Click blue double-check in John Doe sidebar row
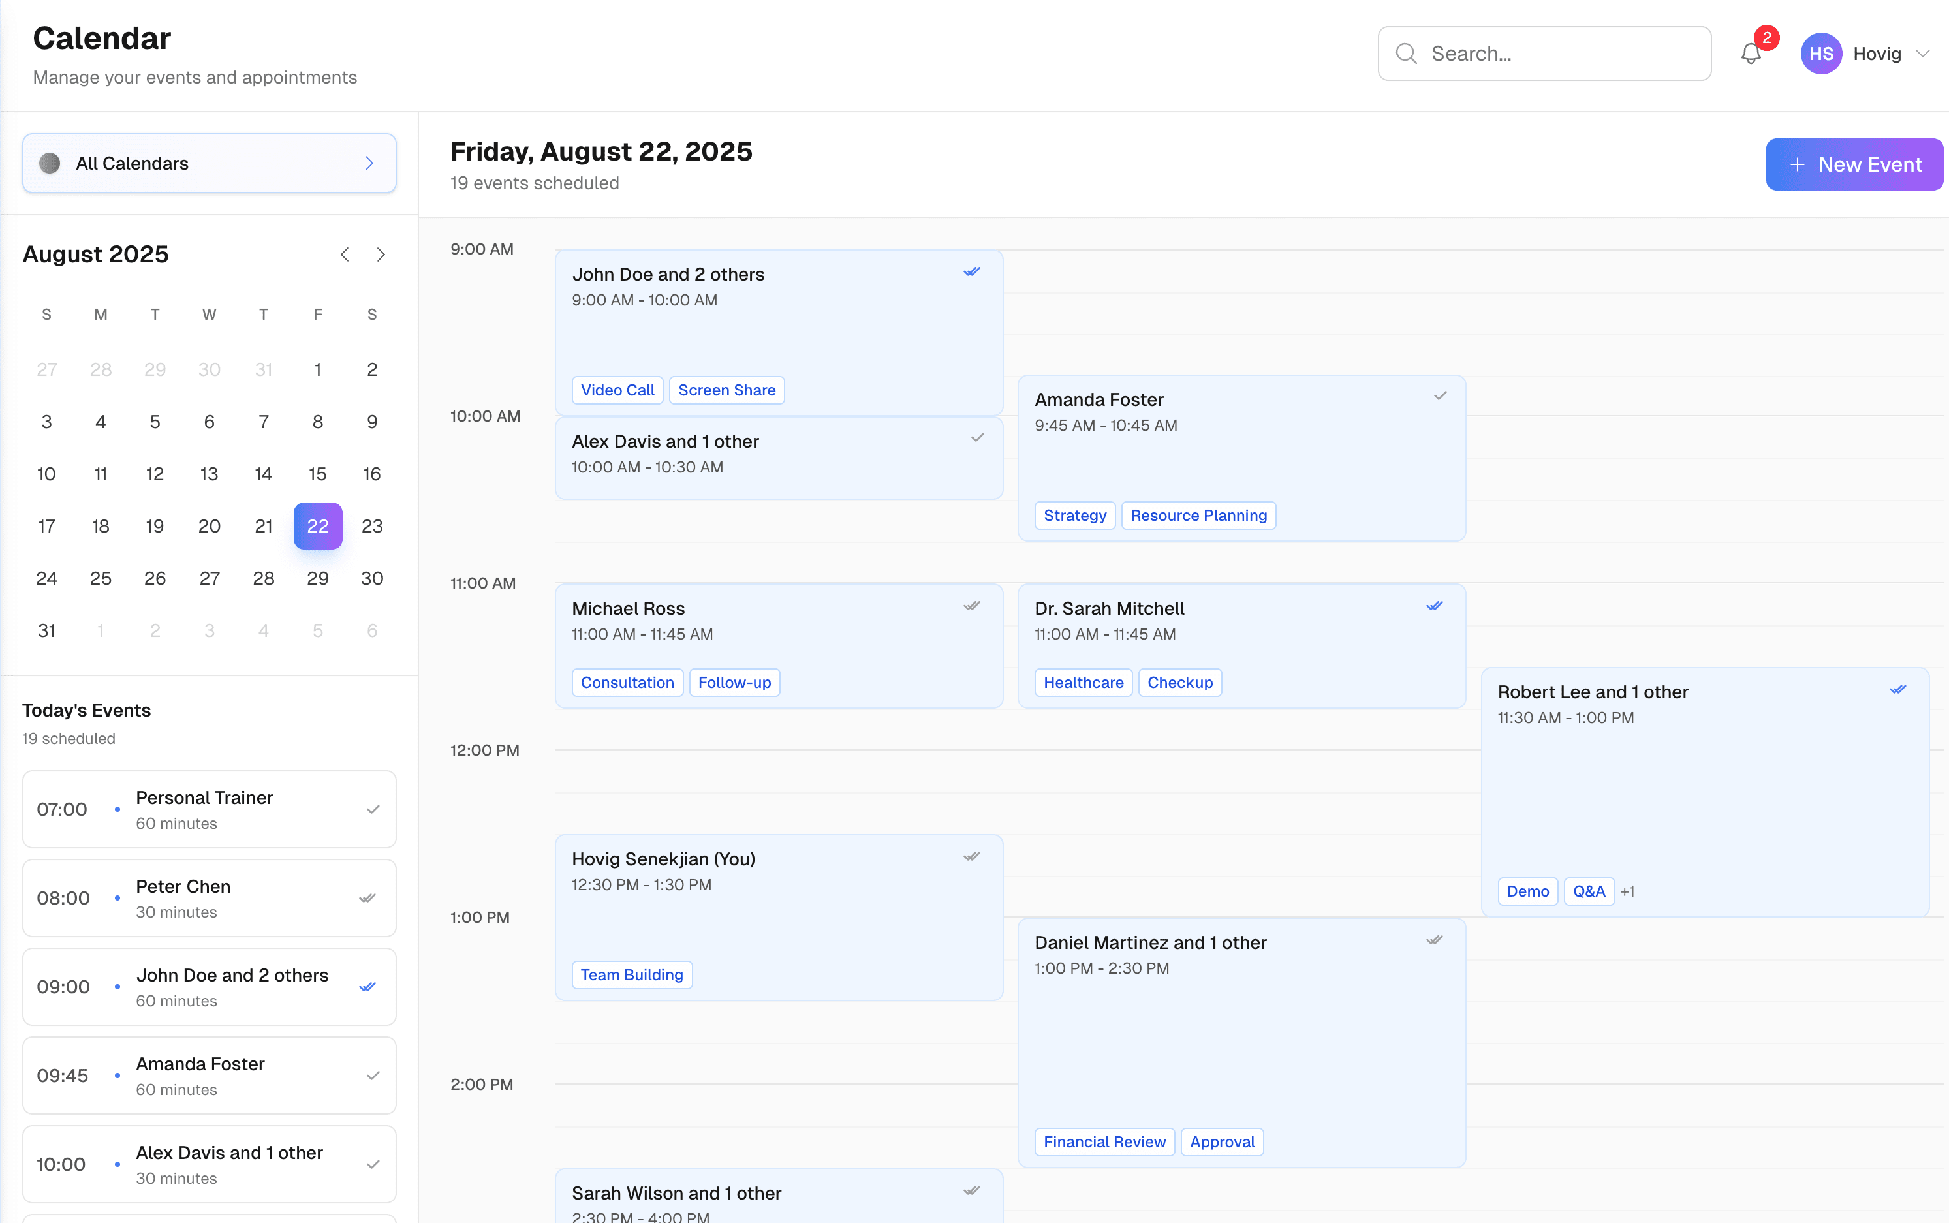The width and height of the screenshot is (1949, 1223). [367, 987]
